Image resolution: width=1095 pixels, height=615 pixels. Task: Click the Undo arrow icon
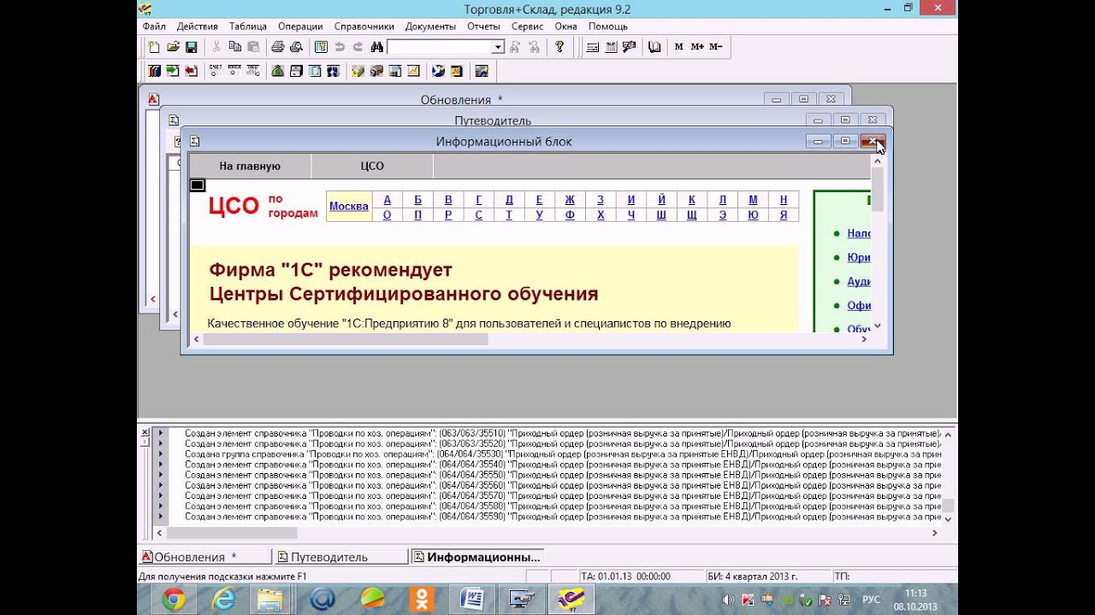pyautogui.click(x=340, y=47)
